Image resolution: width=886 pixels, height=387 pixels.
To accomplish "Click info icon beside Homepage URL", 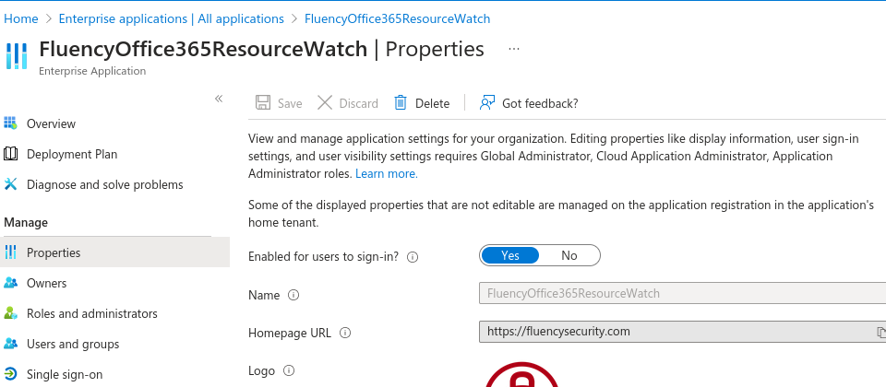I will pos(345,333).
